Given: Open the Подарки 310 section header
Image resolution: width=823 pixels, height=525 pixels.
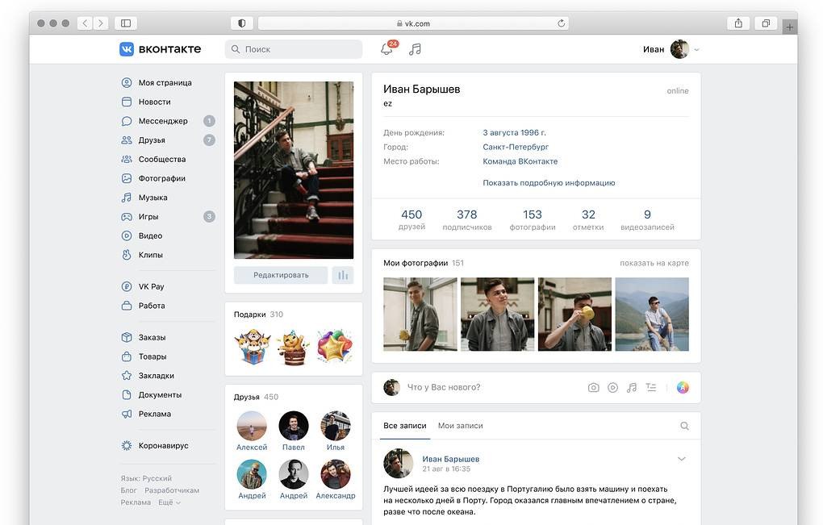Looking at the screenshot, I should [x=258, y=315].
